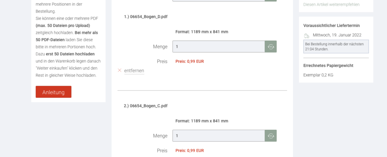The image size is (387, 157).
Task: Click the refresh icon beside Bogen_D quantity
Action: [x=271, y=46]
